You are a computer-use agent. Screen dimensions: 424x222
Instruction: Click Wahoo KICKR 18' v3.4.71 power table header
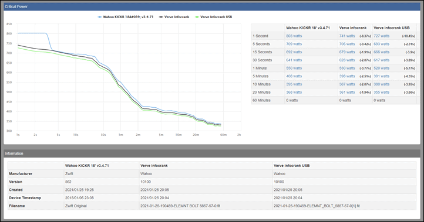308,28
